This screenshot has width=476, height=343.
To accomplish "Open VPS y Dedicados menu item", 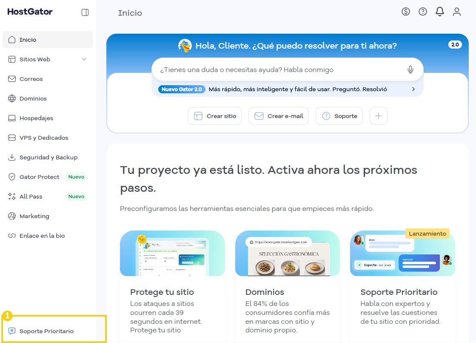I will 48,138.
